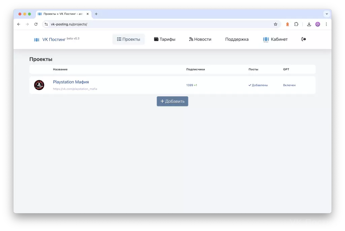Viewport: 345px width, 231px height.
Task: Click the Посты column header
Action: point(253,69)
